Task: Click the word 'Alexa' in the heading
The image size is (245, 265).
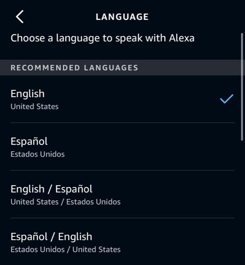Action: point(182,38)
